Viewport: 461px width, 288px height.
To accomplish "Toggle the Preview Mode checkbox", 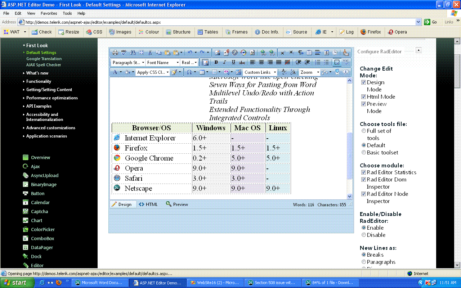I will pos(364,104).
